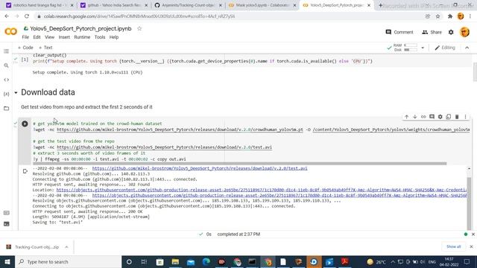Star the notebook
Viewport: 477px width, 268px height.
pos(139,28)
